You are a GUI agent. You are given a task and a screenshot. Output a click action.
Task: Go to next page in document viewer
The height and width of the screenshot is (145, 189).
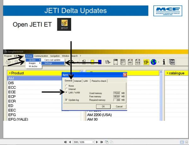click(97, 142)
